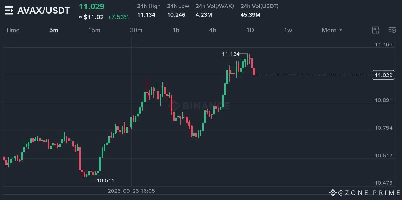This screenshot has width=402, height=200.
Task: Click the +7.53% price change text
Action: (x=118, y=17)
